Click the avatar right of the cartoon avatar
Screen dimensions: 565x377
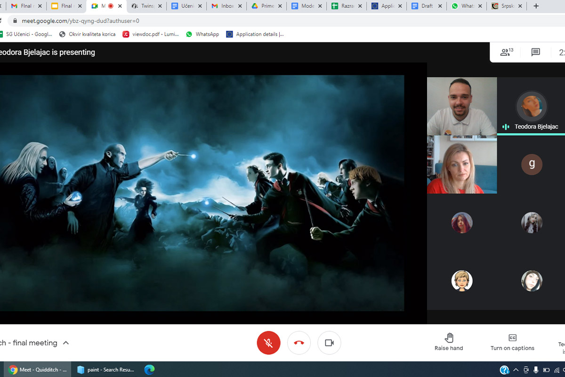click(x=532, y=281)
